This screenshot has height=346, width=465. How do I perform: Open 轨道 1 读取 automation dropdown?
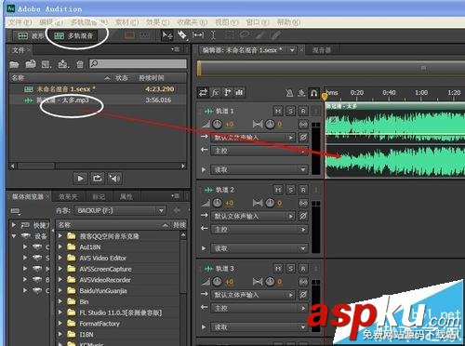click(259, 169)
